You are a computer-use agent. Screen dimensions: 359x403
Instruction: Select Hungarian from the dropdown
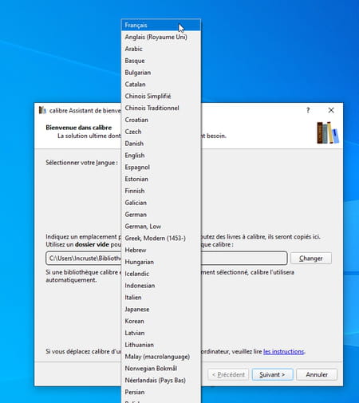pyautogui.click(x=161, y=262)
